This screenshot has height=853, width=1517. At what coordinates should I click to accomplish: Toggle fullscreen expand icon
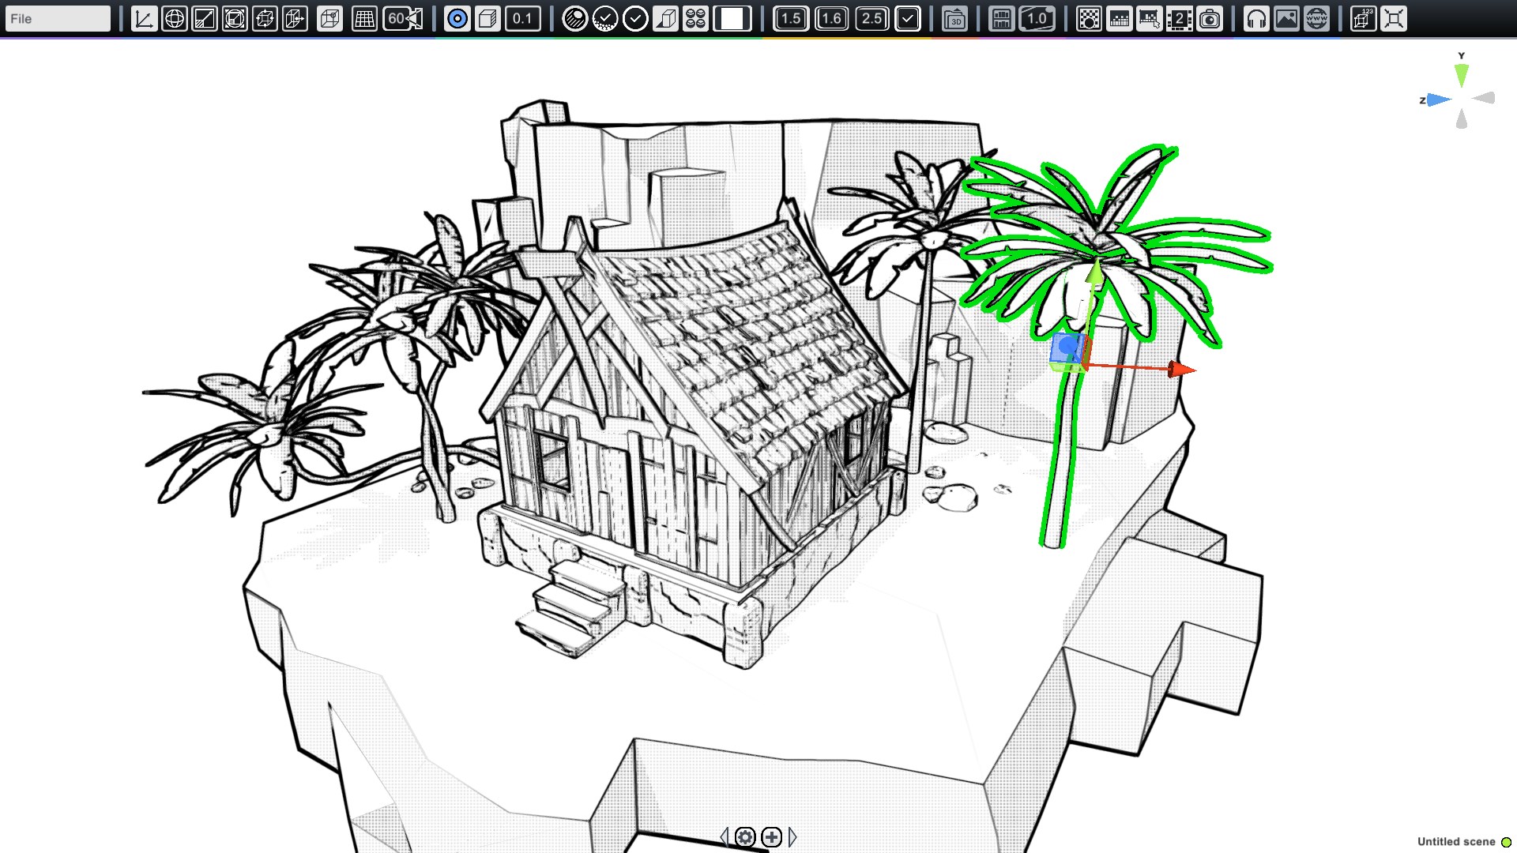tap(1394, 19)
